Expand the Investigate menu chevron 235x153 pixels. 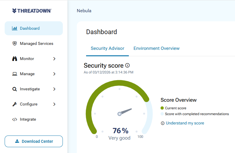[54, 89]
